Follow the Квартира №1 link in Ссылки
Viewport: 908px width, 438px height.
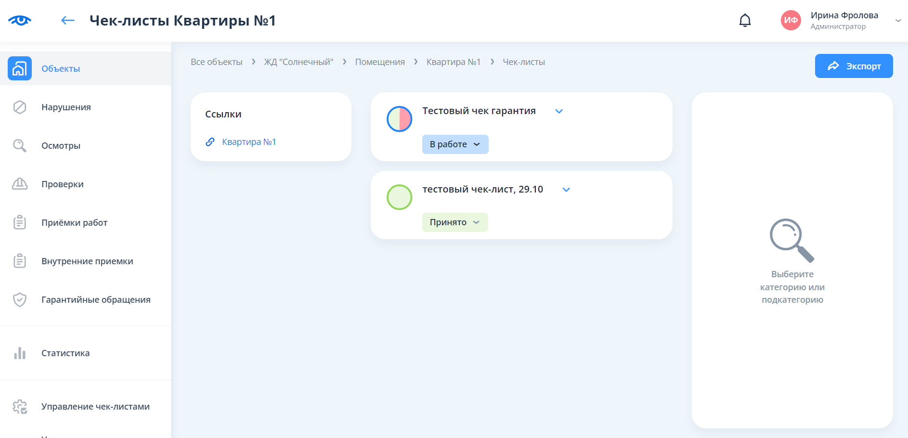[x=248, y=142]
